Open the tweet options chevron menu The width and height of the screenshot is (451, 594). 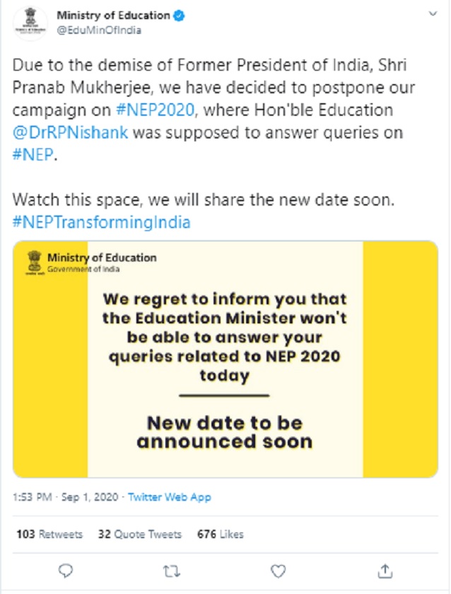430,16
